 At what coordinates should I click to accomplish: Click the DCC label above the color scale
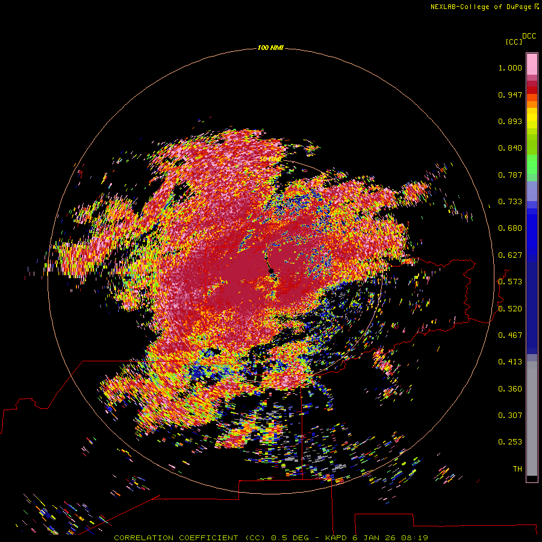pyautogui.click(x=529, y=36)
